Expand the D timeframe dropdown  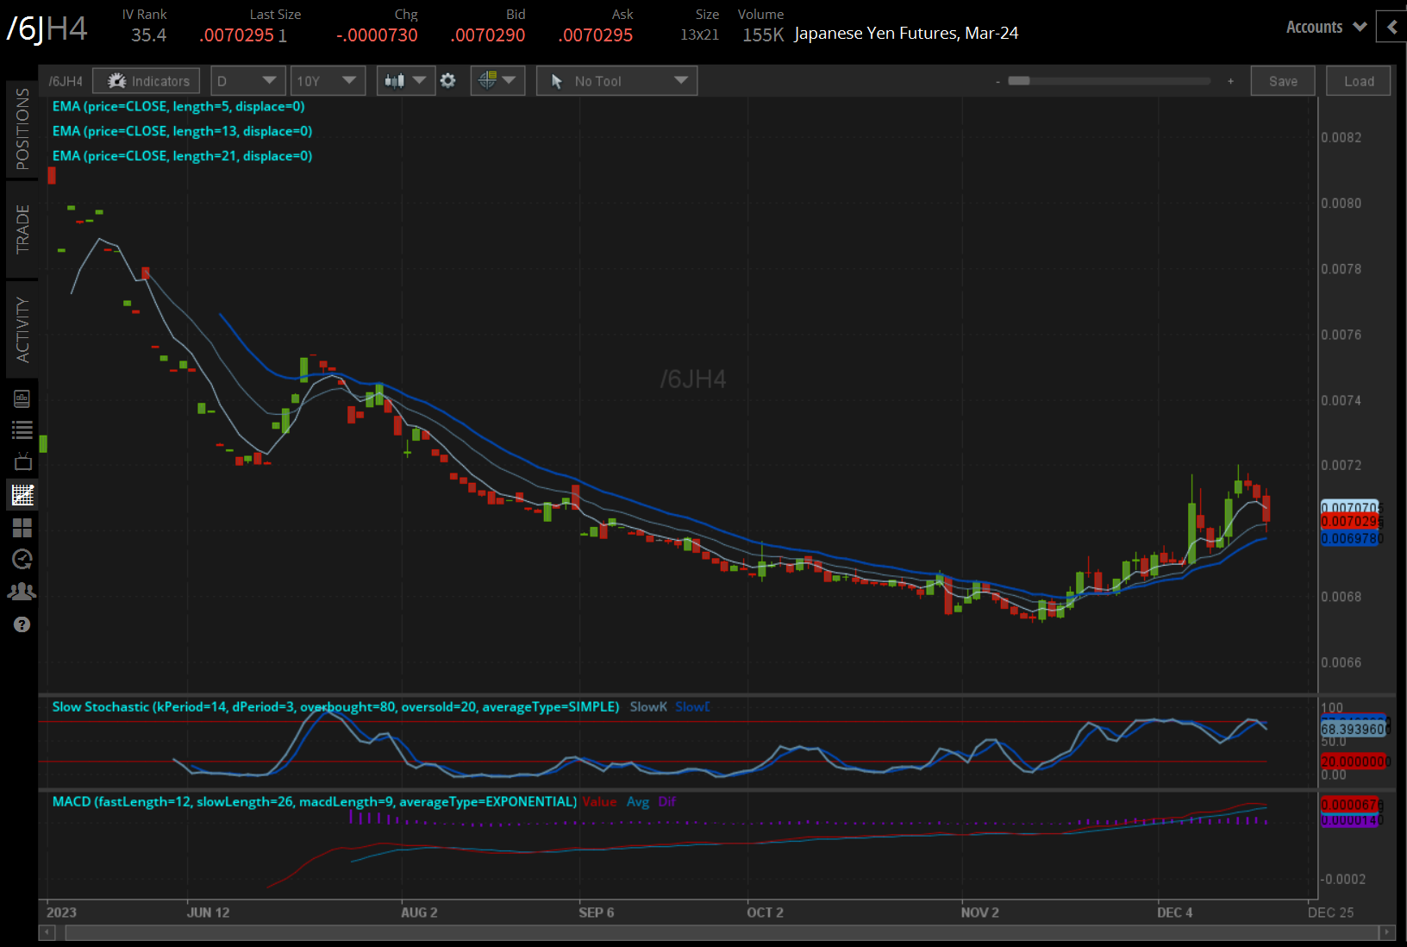(248, 81)
